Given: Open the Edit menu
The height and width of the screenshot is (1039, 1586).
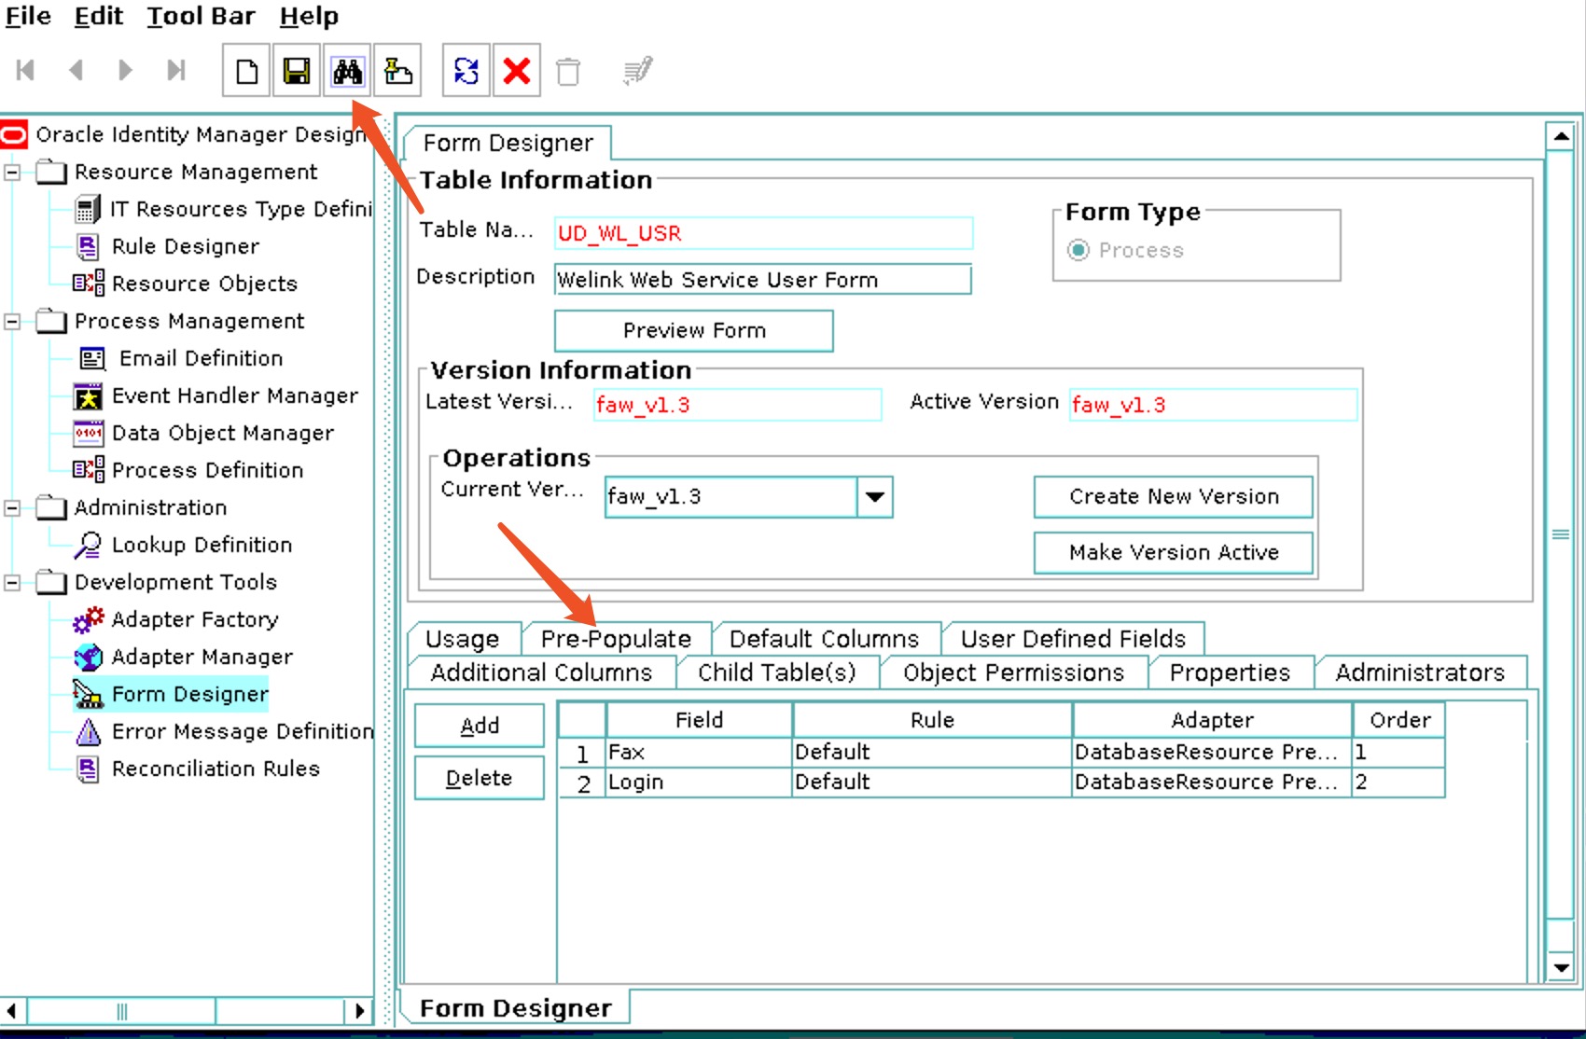Looking at the screenshot, I should (99, 16).
